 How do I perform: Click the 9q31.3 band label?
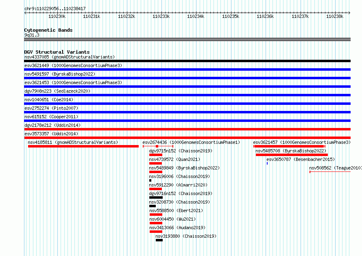pyautogui.click(x=32, y=35)
